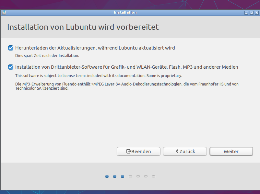This screenshot has height=194, width=260.
Task: Click the Weiter button
Action: (231, 152)
